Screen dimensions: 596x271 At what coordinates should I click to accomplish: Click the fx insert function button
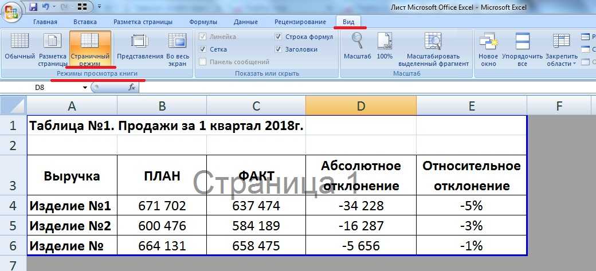tap(132, 88)
